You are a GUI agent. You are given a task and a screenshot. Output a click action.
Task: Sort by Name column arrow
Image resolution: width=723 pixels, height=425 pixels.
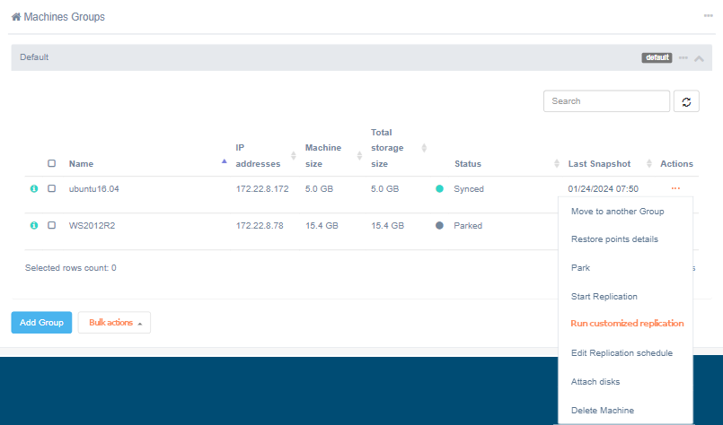[x=224, y=161]
